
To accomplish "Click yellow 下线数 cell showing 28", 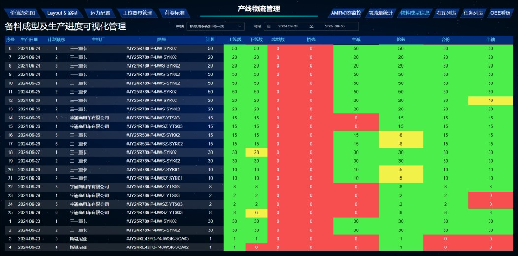I will (256, 152).
